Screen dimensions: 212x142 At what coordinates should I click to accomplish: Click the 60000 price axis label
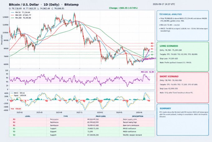6,64
